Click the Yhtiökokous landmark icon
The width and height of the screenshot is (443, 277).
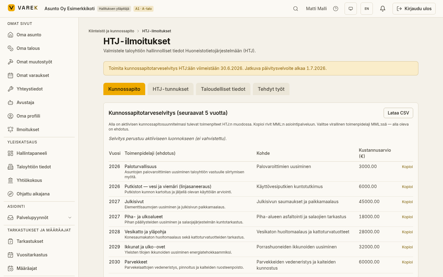click(x=10, y=180)
